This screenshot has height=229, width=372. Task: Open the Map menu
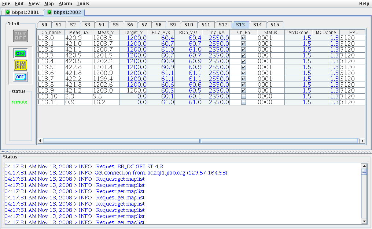tap(49, 4)
